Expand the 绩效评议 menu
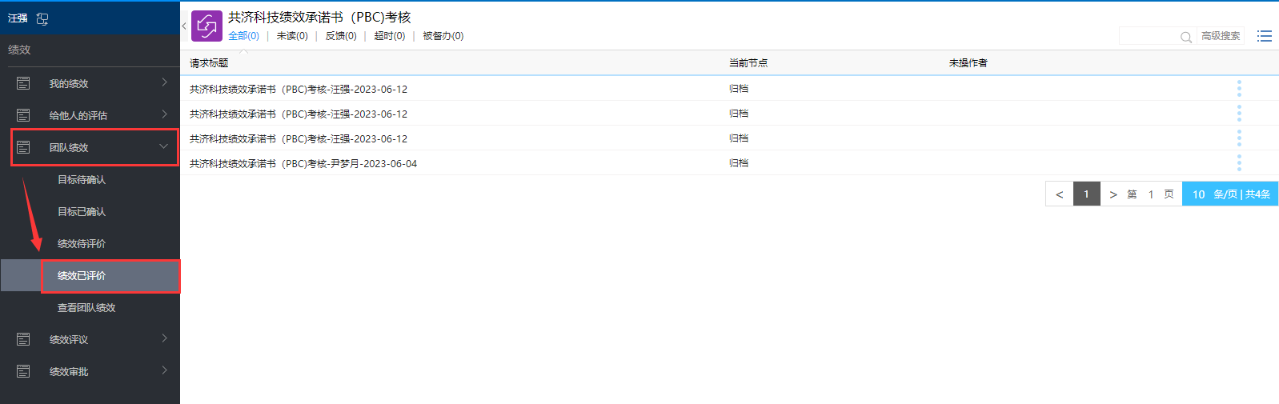Viewport: 1279px width, 404px height. [163, 338]
